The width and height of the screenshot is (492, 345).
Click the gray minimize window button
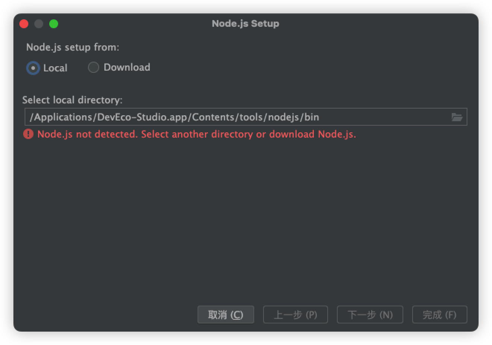pos(39,24)
